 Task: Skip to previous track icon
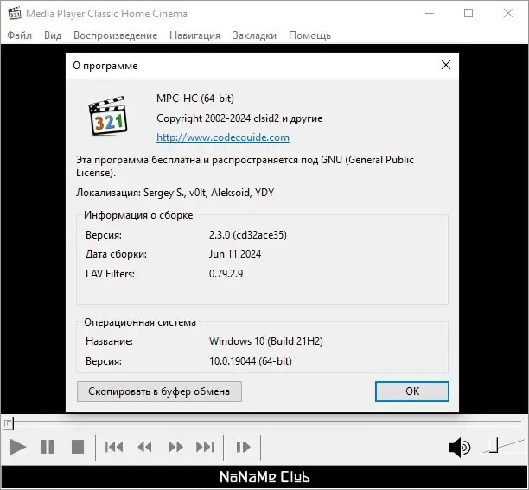pos(114,447)
